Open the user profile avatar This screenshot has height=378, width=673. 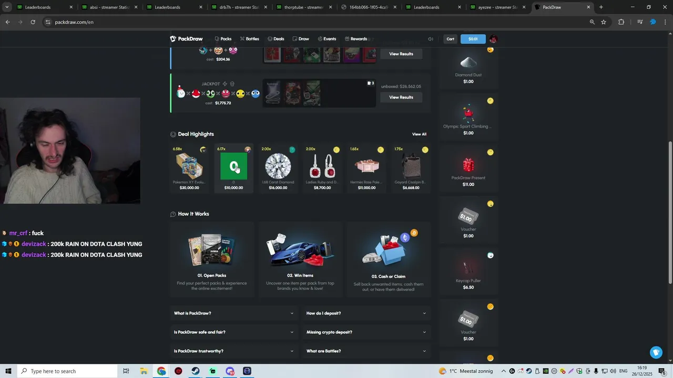point(493,39)
